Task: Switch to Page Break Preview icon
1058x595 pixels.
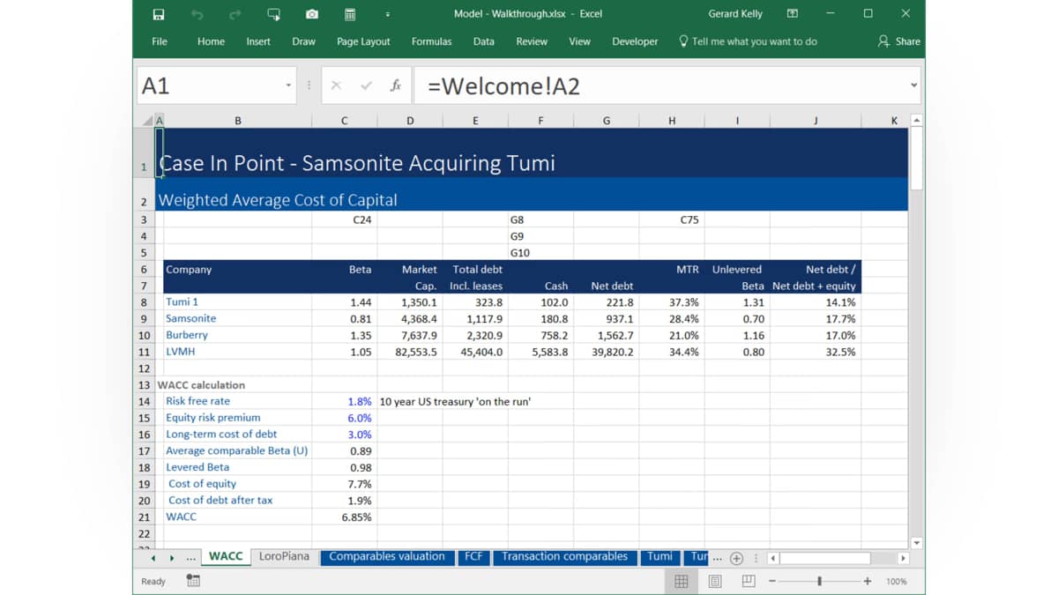Action: (x=749, y=581)
